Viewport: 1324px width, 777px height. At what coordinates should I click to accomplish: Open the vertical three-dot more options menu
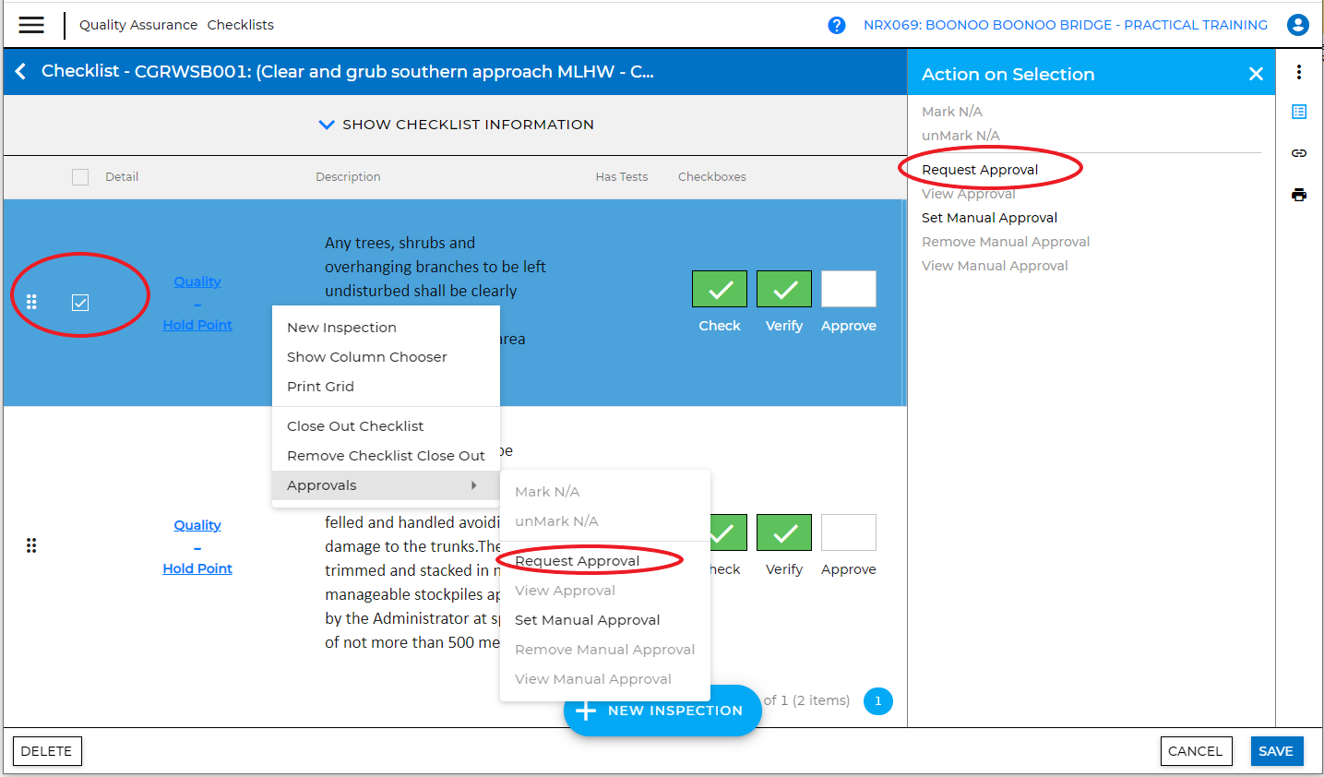coord(1298,72)
